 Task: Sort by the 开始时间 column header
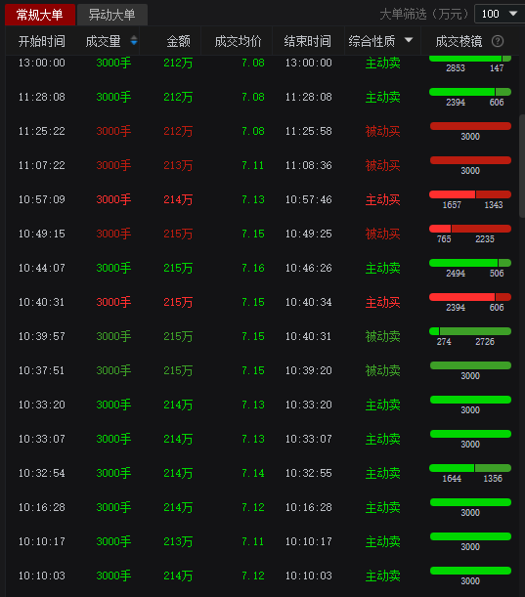pyautogui.click(x=42, y=41)
